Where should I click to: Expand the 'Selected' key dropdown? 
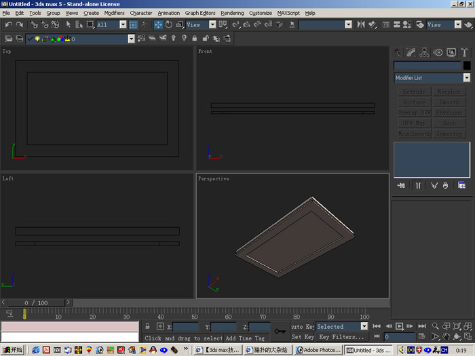(364, 326)
